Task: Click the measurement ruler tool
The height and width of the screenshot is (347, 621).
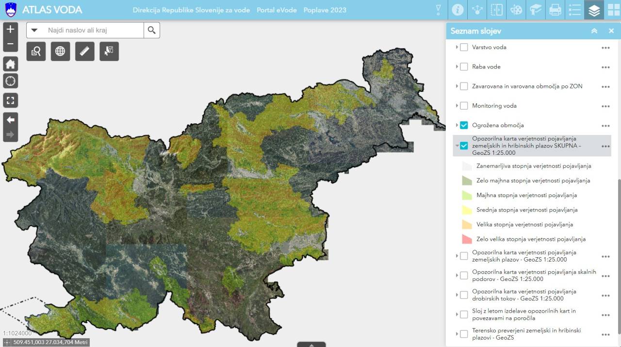Action: (84, 51)
